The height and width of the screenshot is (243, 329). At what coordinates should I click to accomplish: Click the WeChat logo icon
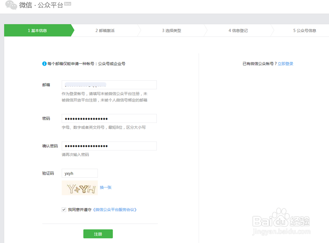pyautogui.click(x=11, y=5)
